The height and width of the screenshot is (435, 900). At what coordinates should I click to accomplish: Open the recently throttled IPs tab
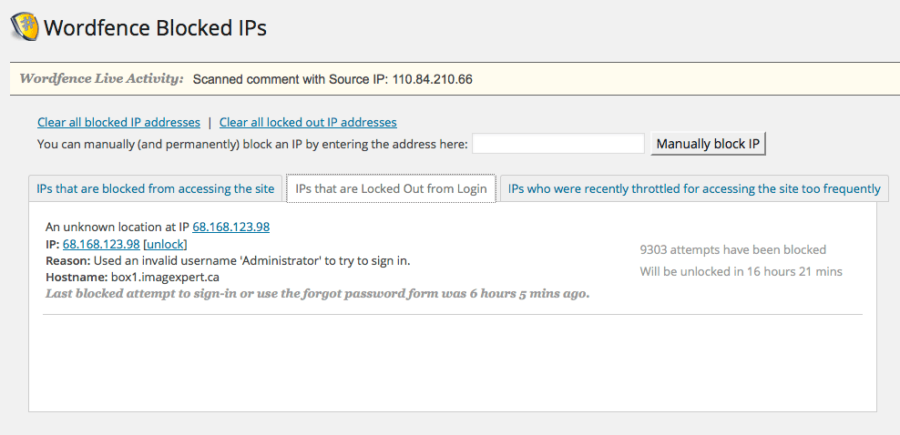tap(694, 188)
